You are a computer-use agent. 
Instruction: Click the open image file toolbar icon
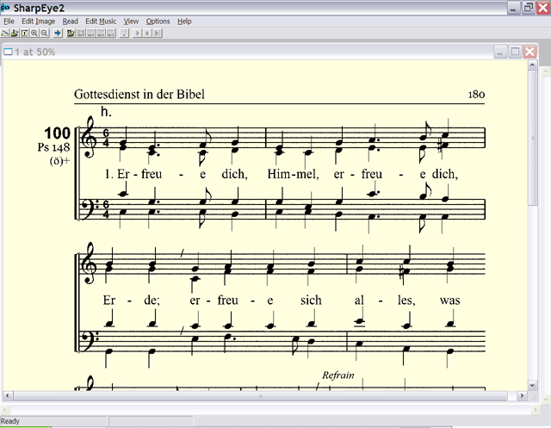pyautogui.click(x=5, y=34)
